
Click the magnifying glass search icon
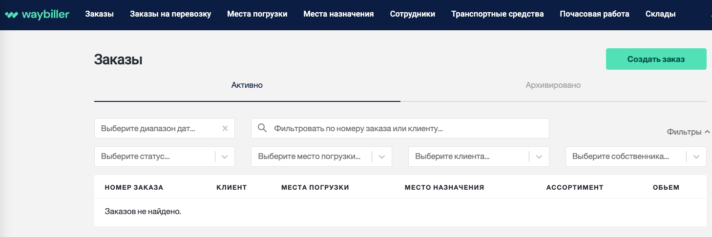click(262, 128)
